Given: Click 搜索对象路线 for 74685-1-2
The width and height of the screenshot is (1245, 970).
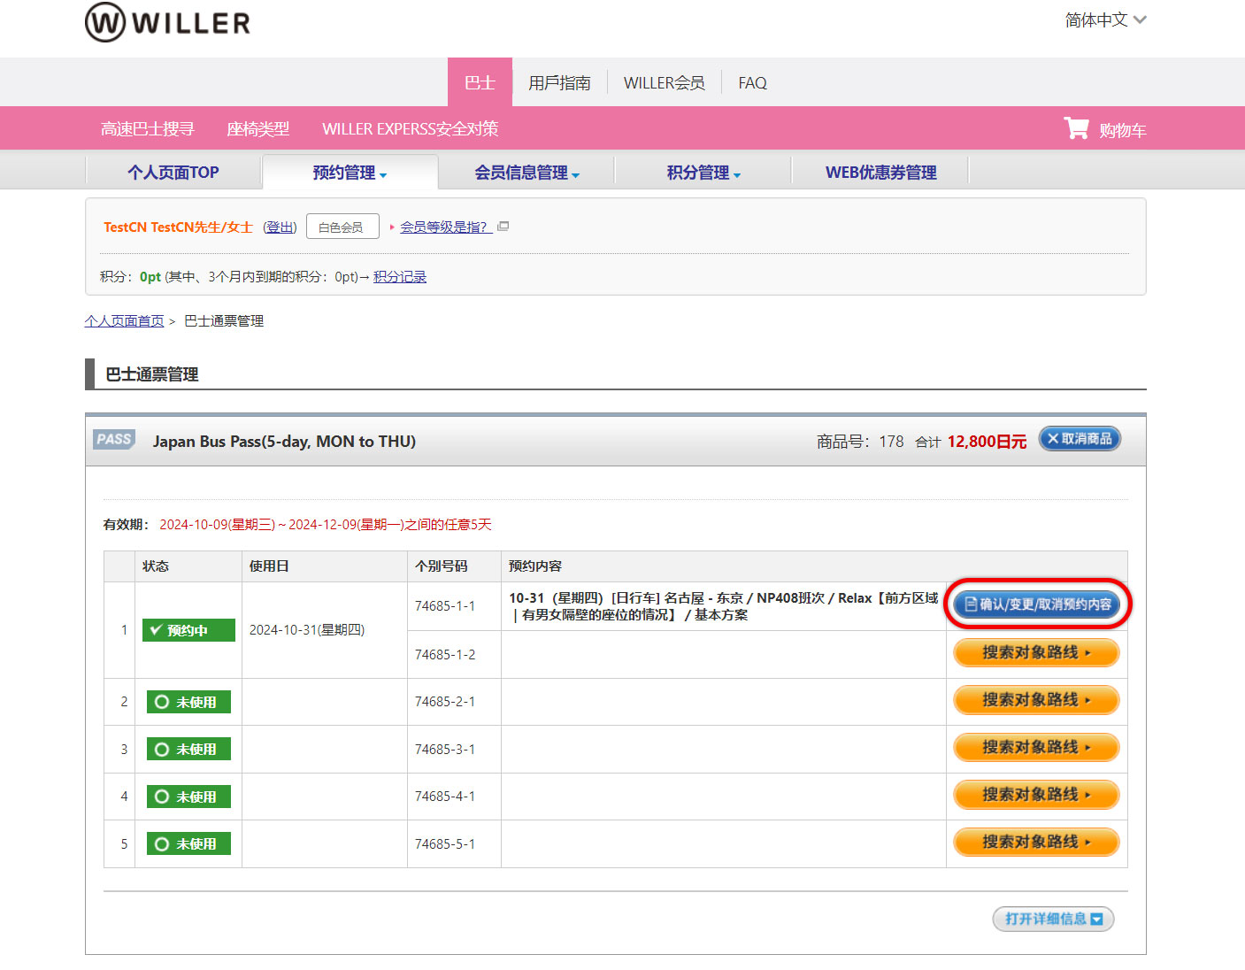Looking at the screenshot, I should point(1036,652).
